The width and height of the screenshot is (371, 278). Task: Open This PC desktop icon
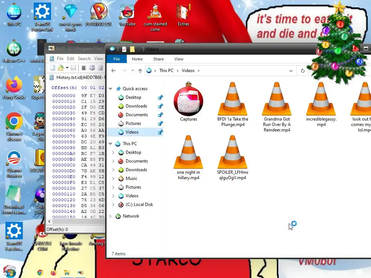tap(14, 14)
